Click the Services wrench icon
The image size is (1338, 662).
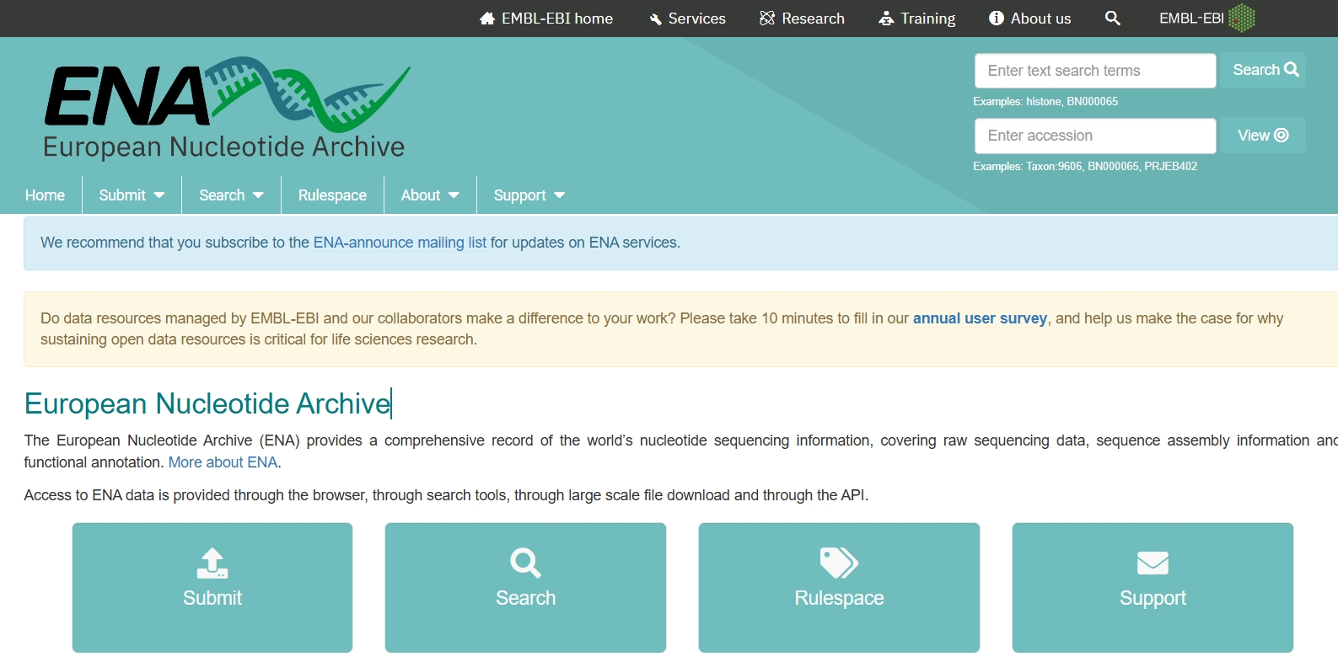coord(655,19)
